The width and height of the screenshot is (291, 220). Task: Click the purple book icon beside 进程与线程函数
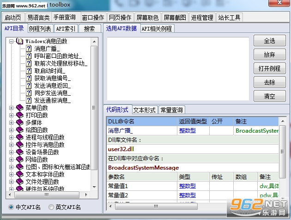point(20,137)
